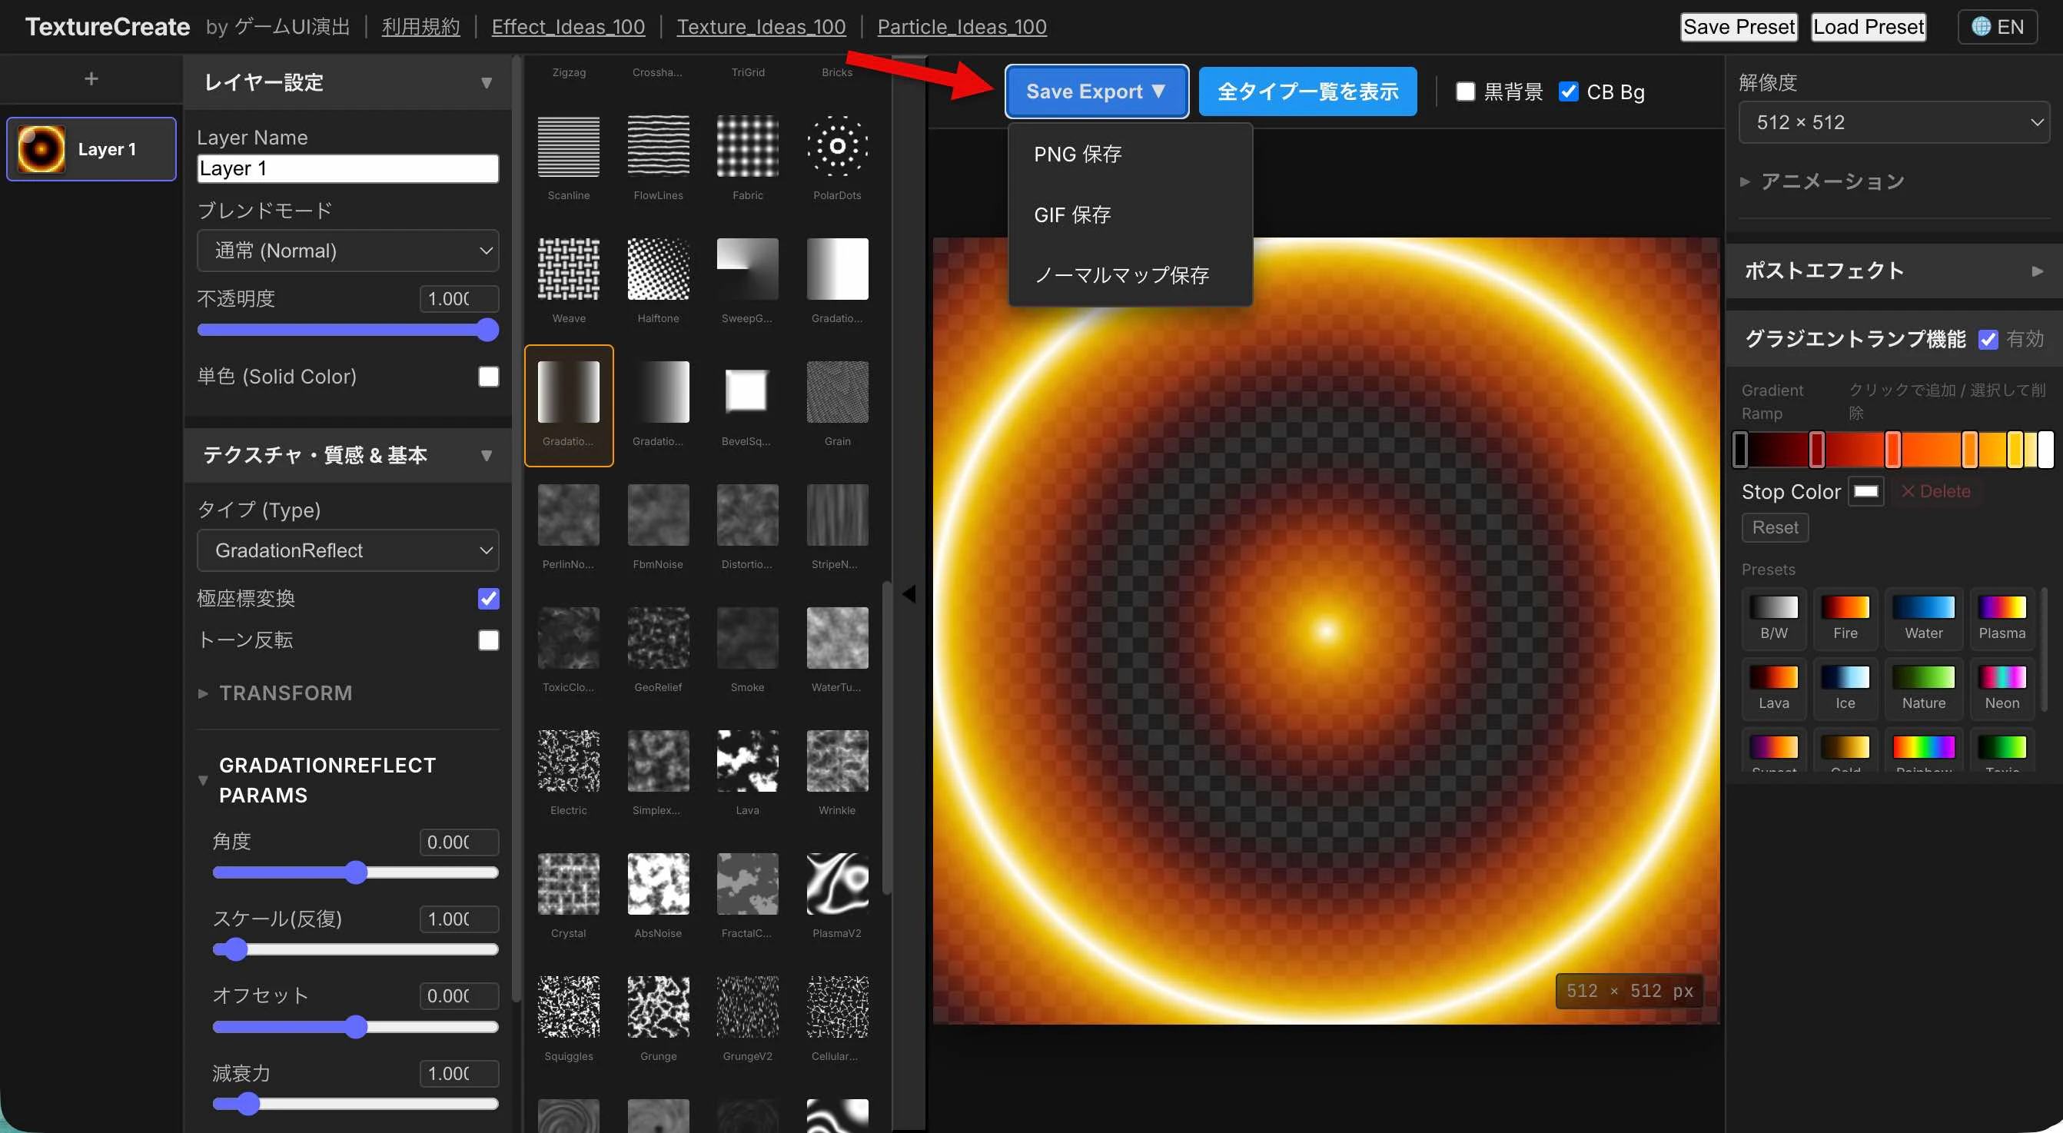Pick the Smoke texture type
The height and width of the screenshot is (1133, 2063).
pyautogui.click(x=747, y=638)
